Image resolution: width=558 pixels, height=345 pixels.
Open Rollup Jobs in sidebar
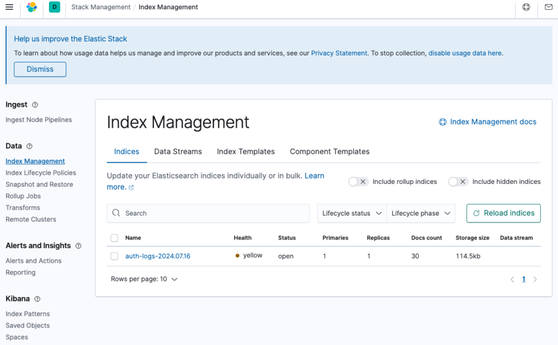23,196
